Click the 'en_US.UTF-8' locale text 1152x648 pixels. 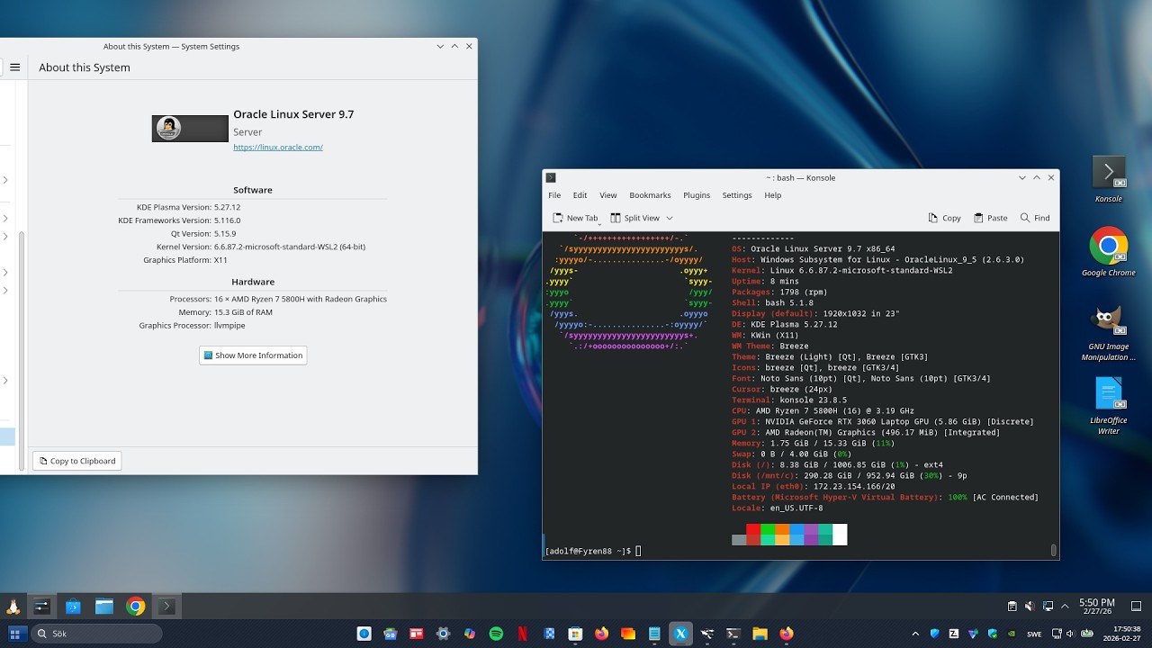pos(796,508)
